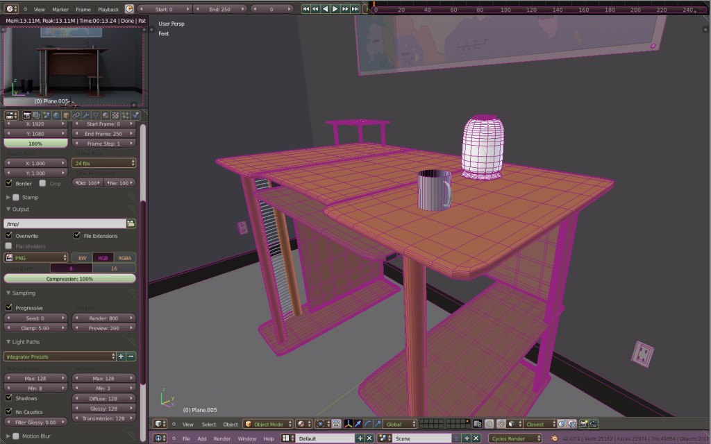Select RGBA output color mode

[124, 257]
